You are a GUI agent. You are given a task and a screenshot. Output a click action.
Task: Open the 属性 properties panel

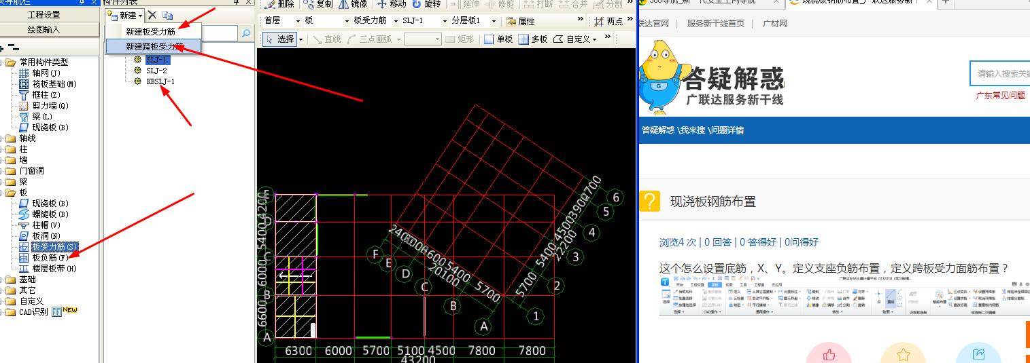click(520, 22)
